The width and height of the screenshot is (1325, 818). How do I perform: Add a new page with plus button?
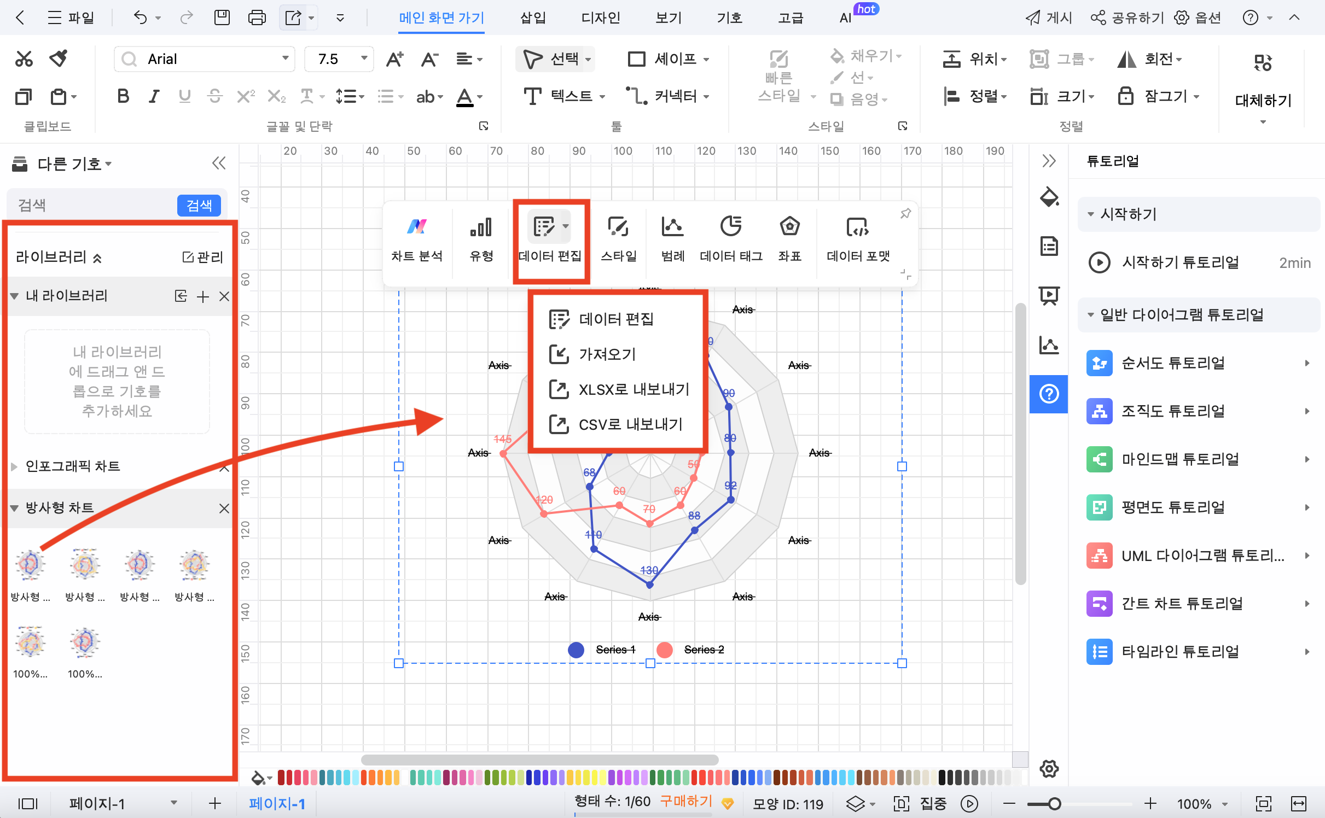pyautogui.click(x=215, y=803)
